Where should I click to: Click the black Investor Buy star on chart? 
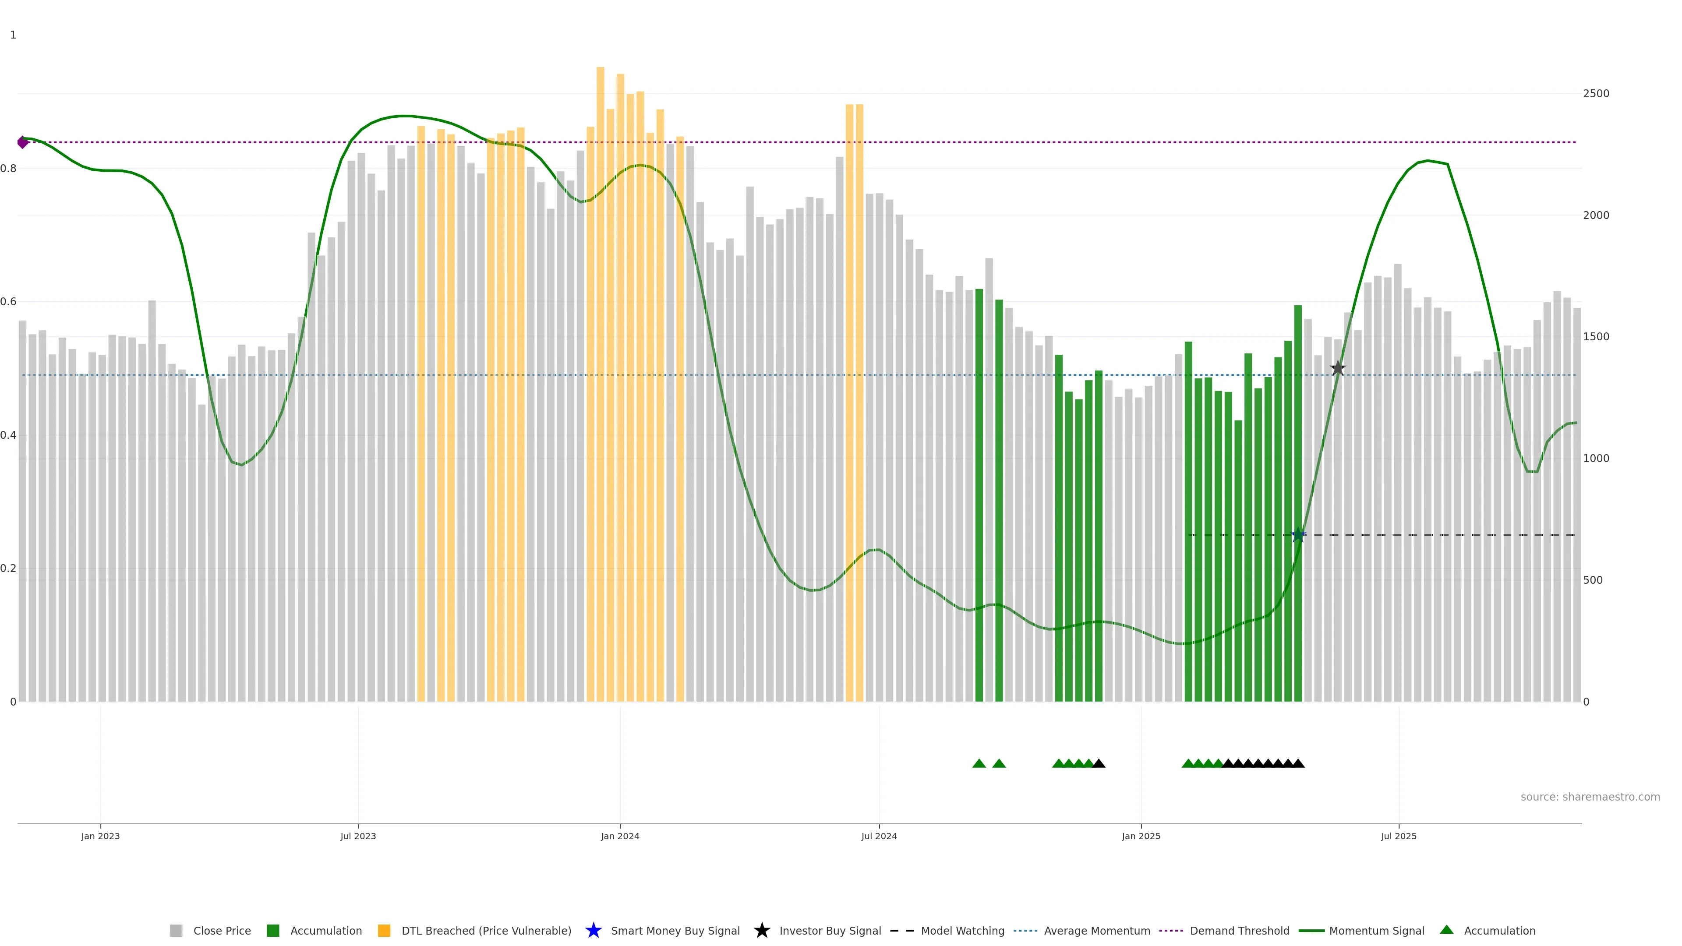coord(1338,368)
